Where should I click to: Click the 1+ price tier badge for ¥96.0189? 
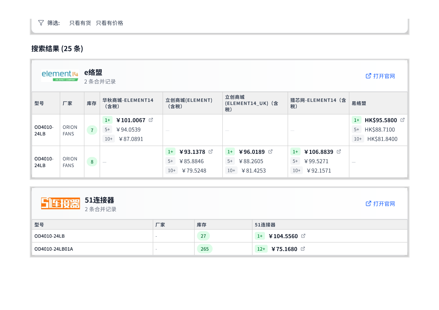point(231,151)
